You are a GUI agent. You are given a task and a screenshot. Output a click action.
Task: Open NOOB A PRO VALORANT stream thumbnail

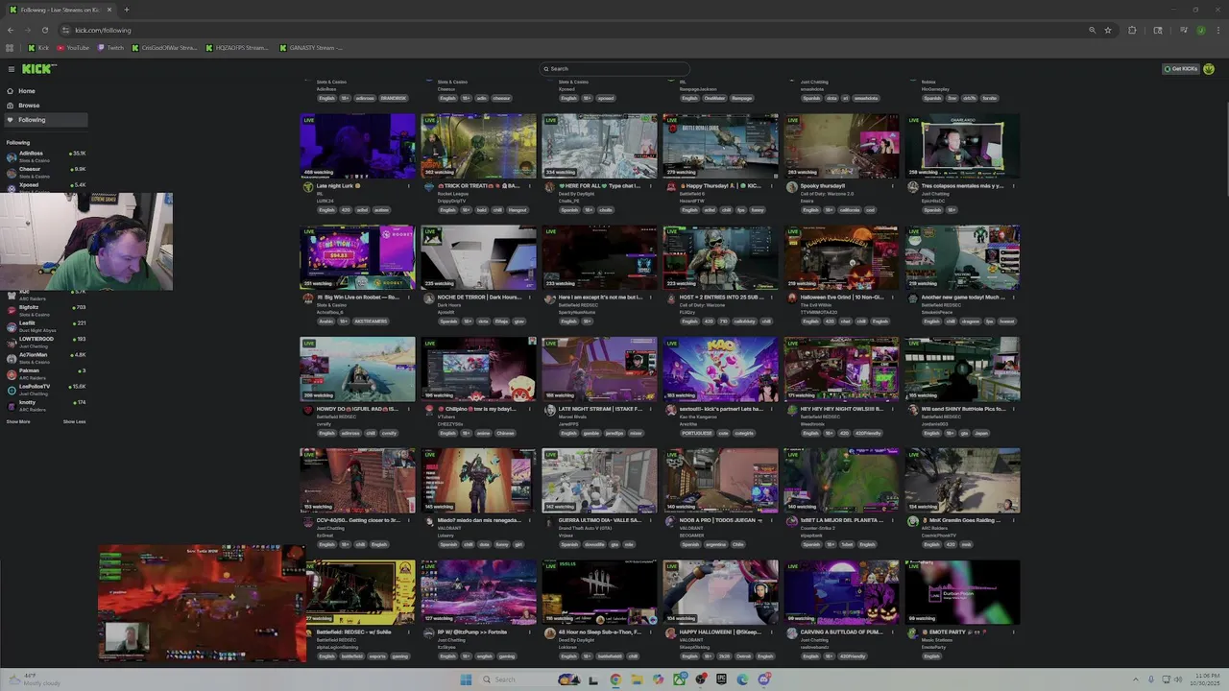[x=720, y=480]
